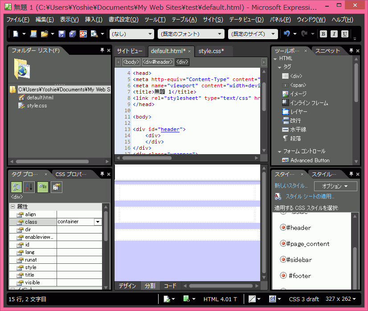Image resolution: width=368 pixels, height=311 pixels.
Task: Select style.css in the folder list
Action: tap(37, 106)
